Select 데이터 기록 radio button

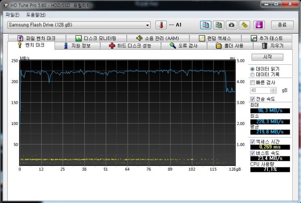(252, 74)
